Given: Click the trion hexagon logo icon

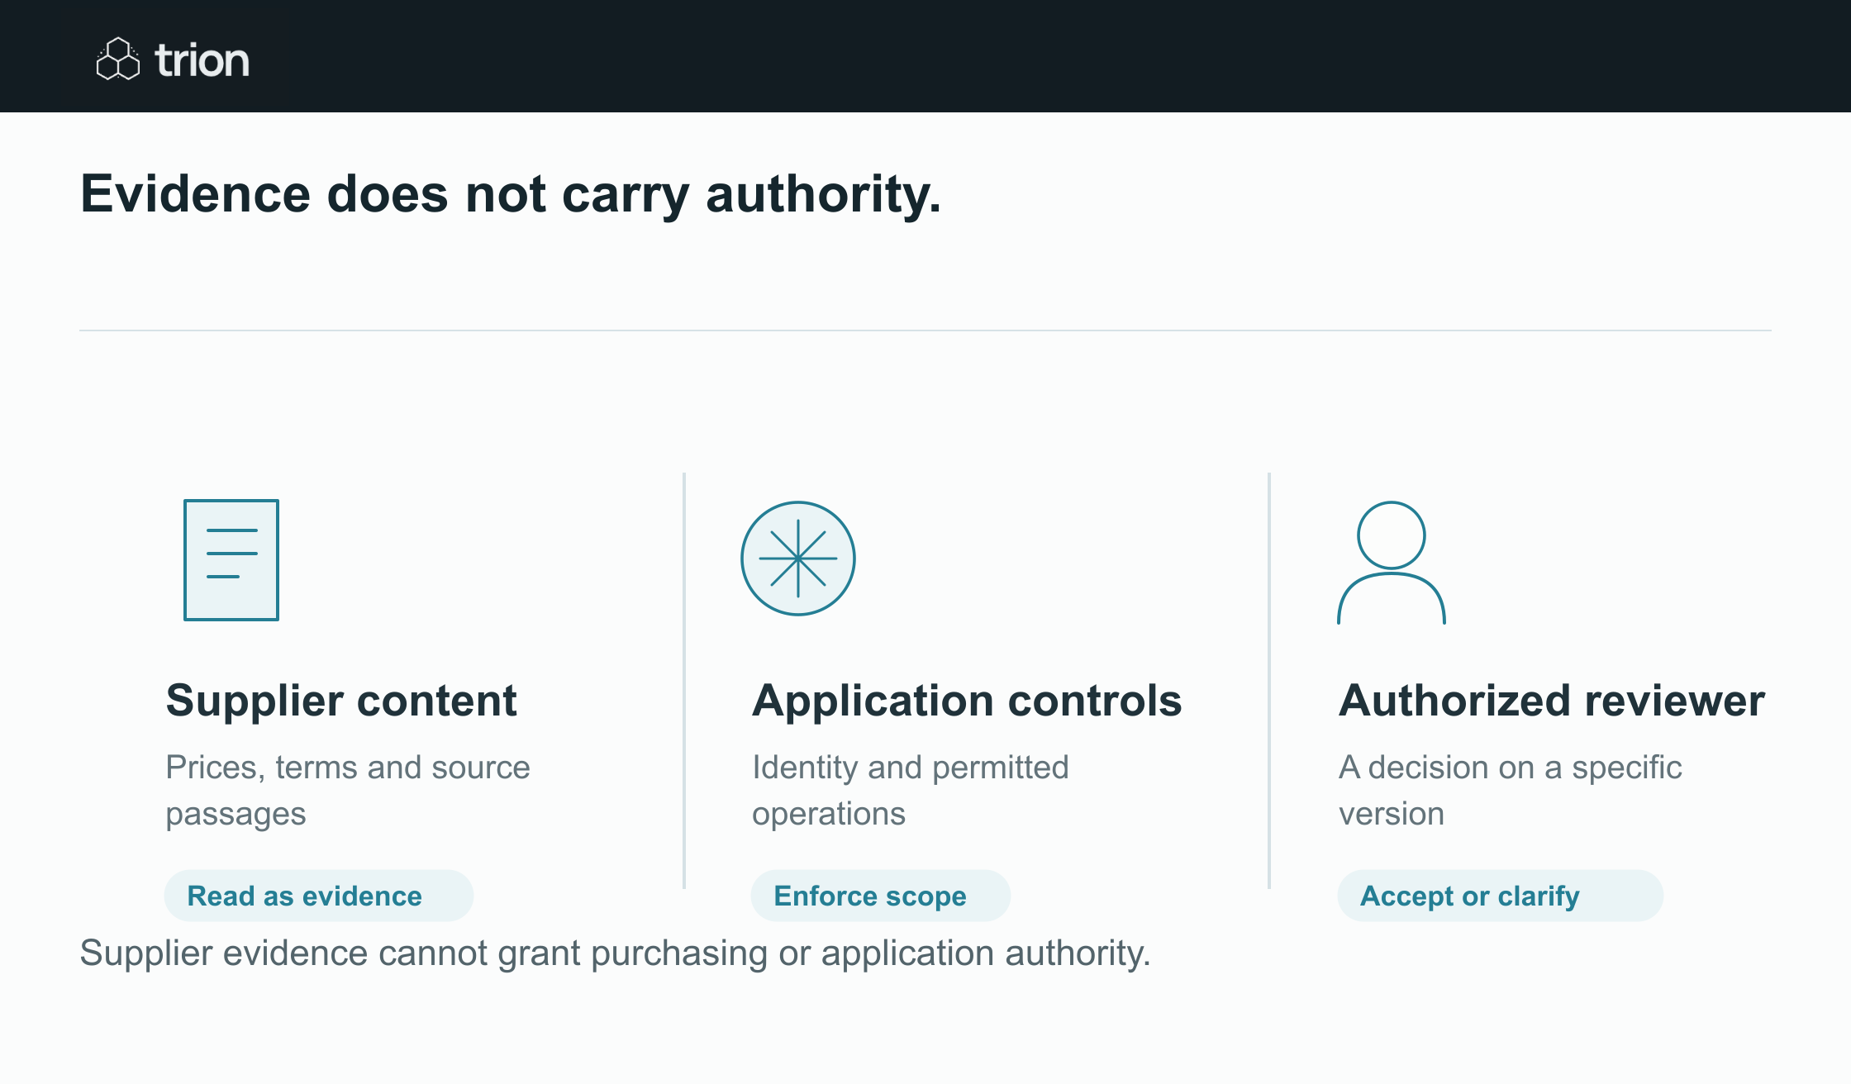Looking at the screenshot, I should (x=118, y=59).
